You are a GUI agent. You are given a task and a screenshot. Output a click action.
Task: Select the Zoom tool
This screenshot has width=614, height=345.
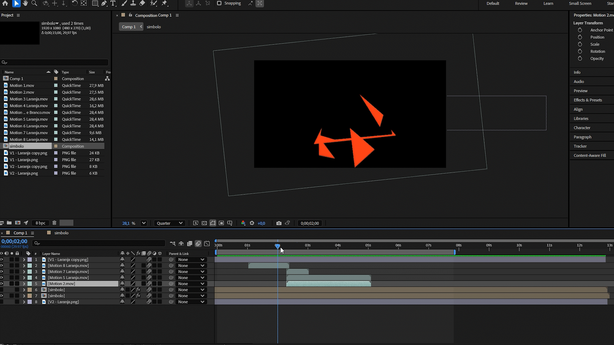[x=34, y=4]
